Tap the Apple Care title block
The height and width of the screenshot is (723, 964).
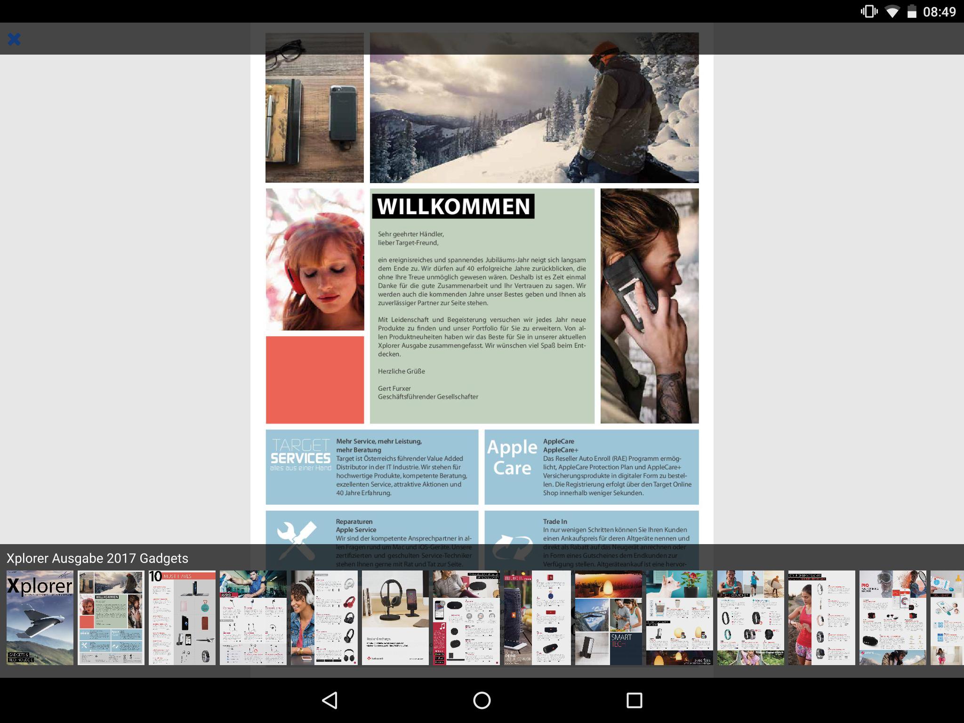pyautogui.click(x=512, y=458)
